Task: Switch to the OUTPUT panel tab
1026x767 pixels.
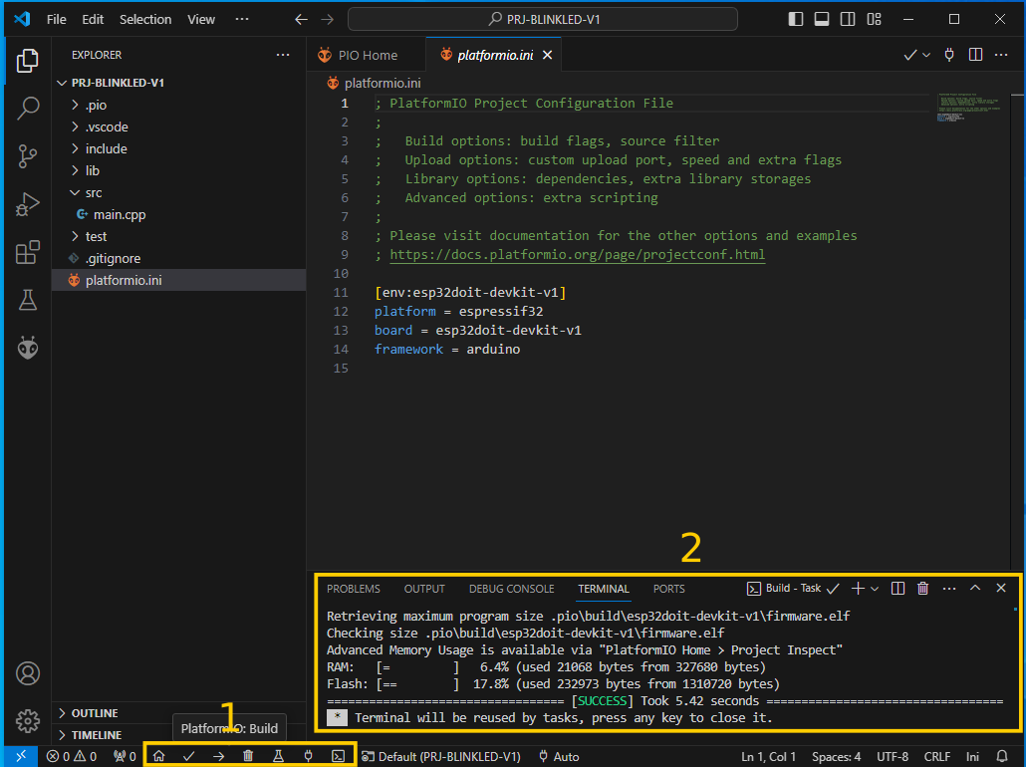Action: click(424, 589)
